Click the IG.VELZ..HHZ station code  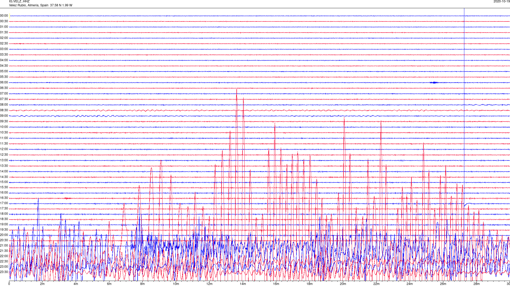pos(19,1)
